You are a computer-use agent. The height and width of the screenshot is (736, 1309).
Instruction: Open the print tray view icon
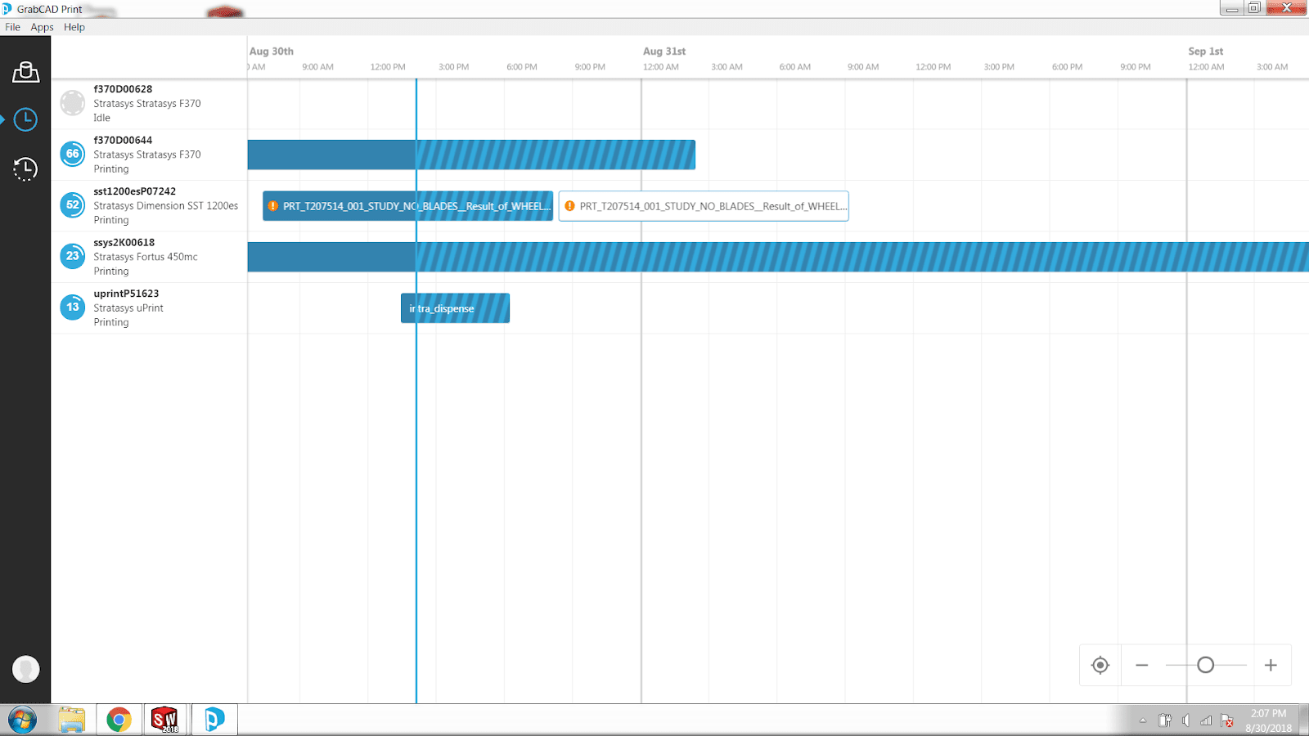coord(25,72)
